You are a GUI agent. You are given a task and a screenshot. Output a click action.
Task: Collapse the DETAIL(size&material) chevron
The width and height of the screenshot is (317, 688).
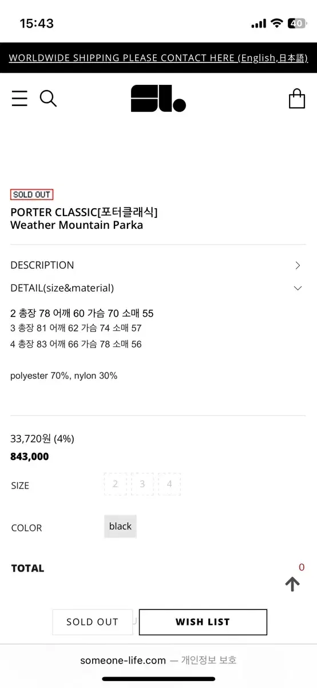[298, 288]
